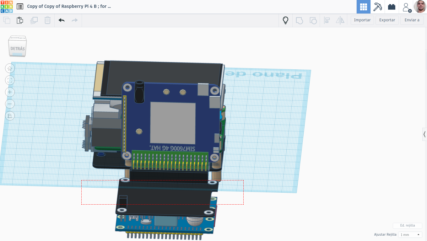Screen dimensions: 427x241
Task: Click the Align tool icon
Action: pyautogui.click(x=327, y=21)
